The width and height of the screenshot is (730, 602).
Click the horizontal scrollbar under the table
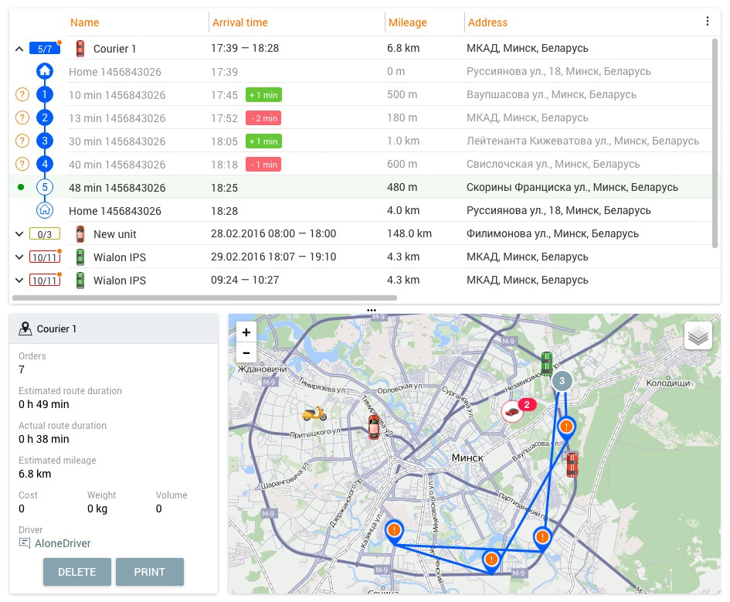(x=205, y=298)
